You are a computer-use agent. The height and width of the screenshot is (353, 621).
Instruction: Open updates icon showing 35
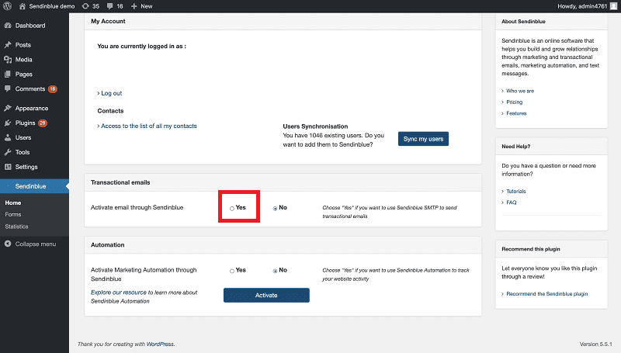(x=85, y=6)
